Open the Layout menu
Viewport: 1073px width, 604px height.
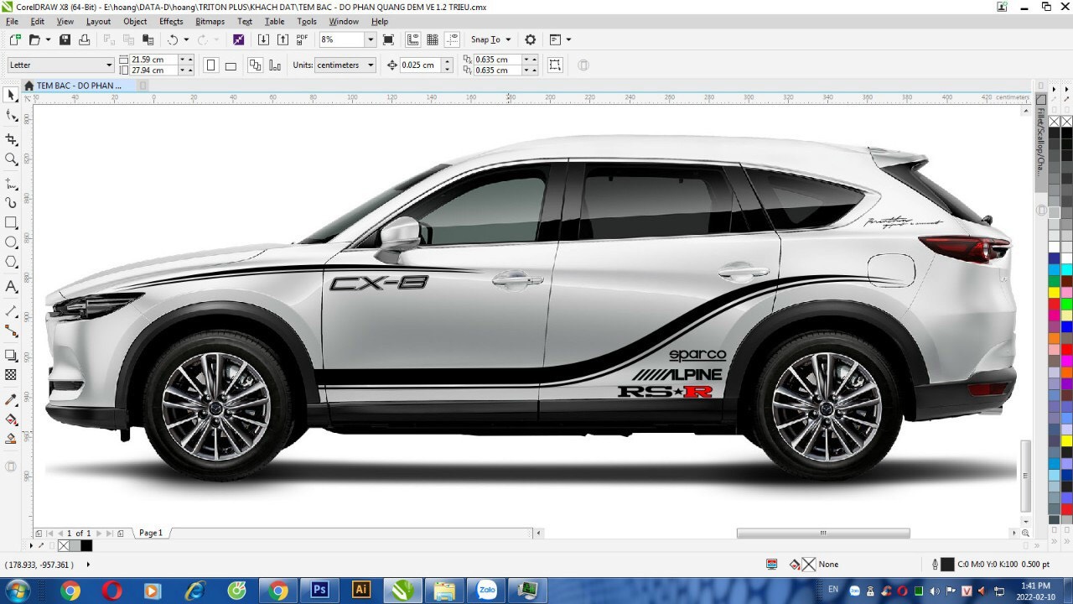98,21
